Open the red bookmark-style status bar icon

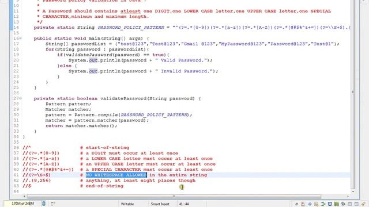(x=303, y=204)
